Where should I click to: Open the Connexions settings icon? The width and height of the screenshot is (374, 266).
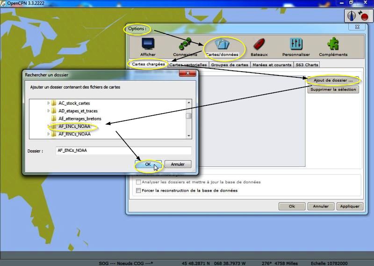click(x=185, y=44)
